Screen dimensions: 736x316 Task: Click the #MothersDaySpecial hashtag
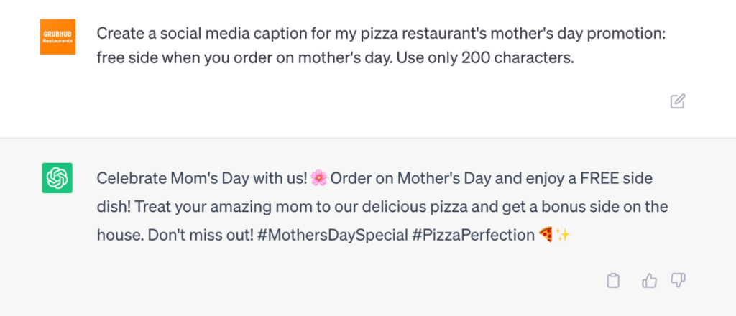pyautogui.click(x=332, y=235)
